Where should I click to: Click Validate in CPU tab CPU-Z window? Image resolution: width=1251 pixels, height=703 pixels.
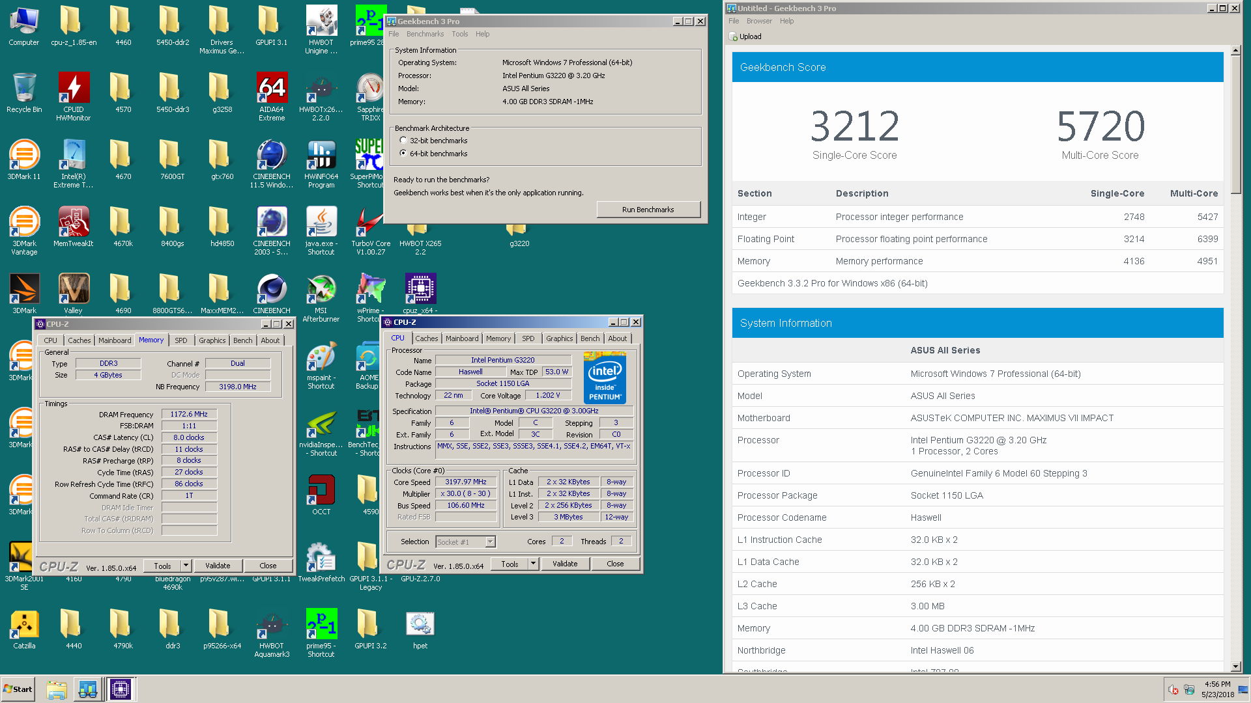565,564
